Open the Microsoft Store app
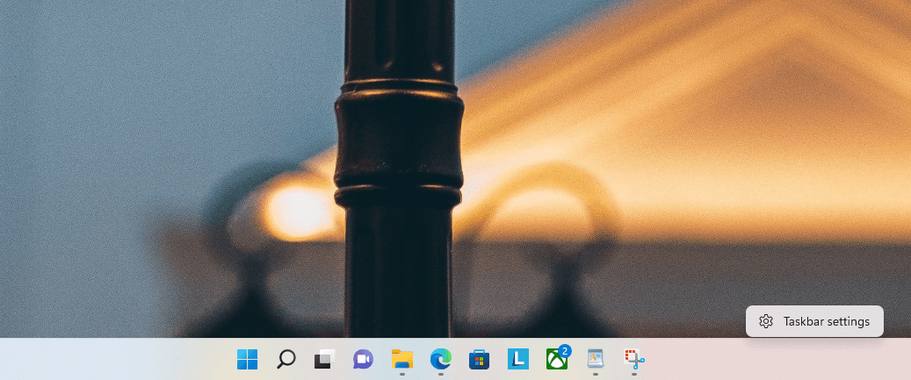 click(x=480, y=359)
